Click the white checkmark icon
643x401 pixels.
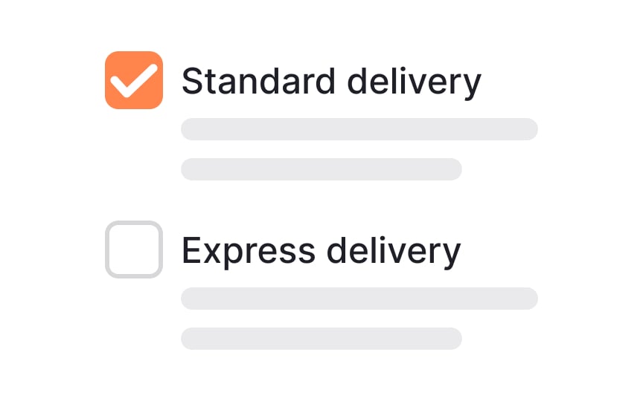click(134, 81)
